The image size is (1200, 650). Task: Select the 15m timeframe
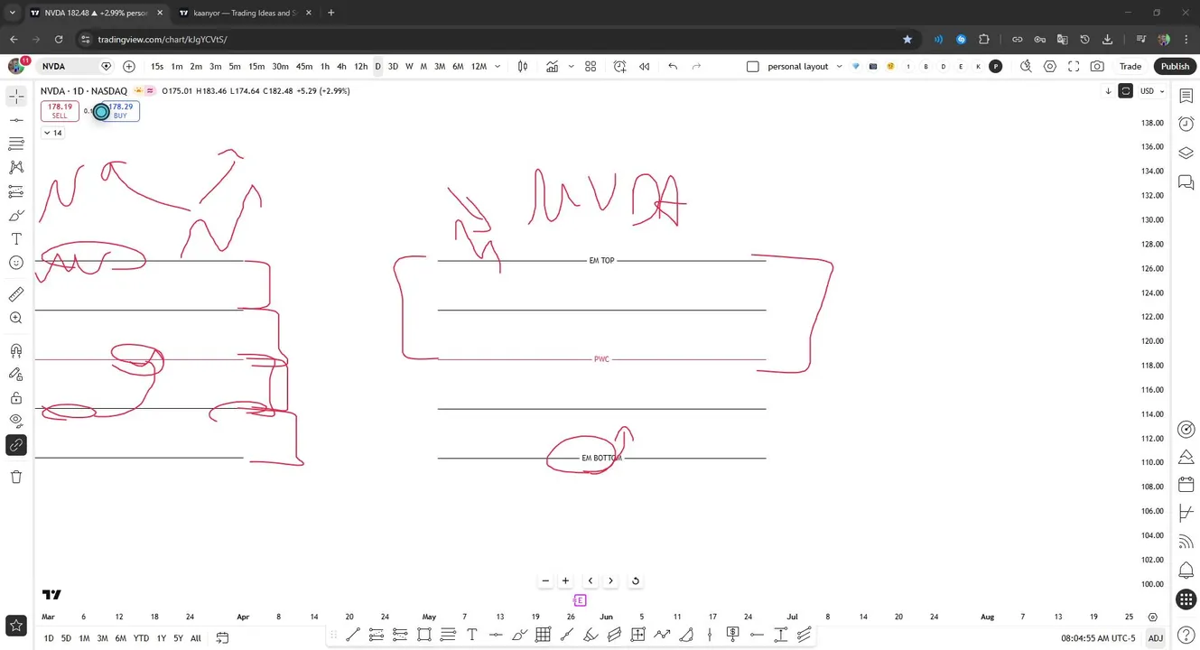256,66
